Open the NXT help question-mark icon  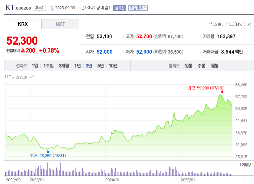click(x=249, y=24)
